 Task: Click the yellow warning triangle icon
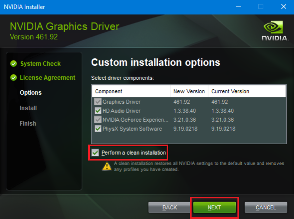(107, 166)
